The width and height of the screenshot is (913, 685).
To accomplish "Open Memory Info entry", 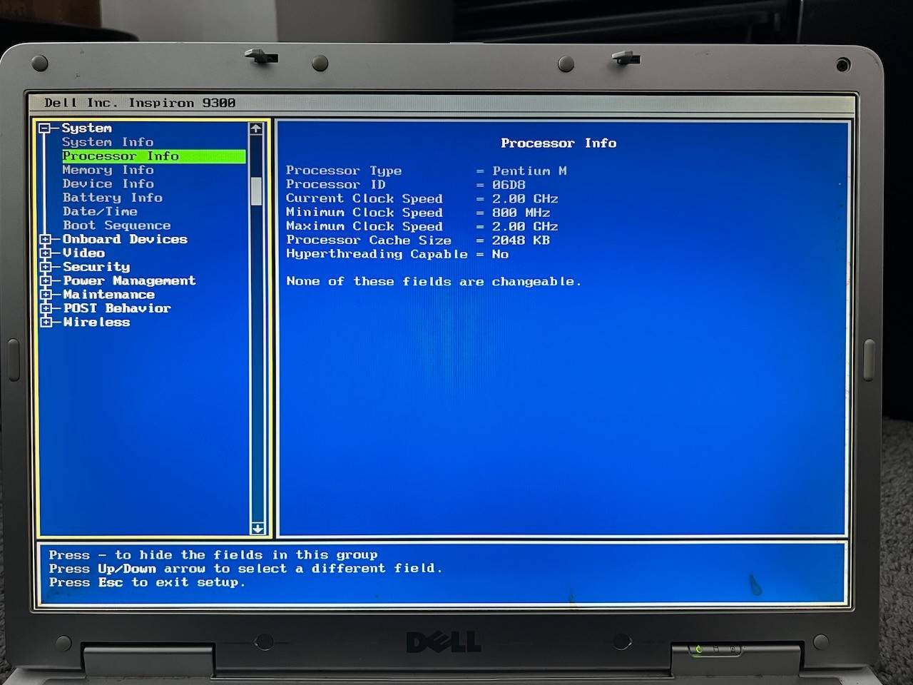I will pyautogui.click(x=108, y=170).
